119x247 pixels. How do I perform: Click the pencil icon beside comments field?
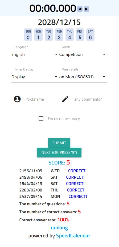pyautogui.click(x=65, y=99)
